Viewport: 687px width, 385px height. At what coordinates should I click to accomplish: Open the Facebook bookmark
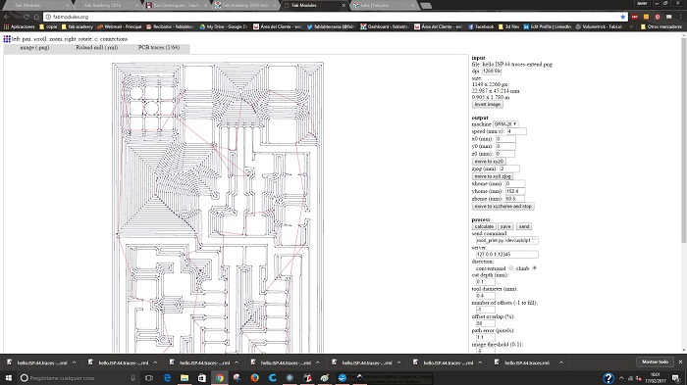(x=481, y=26)
